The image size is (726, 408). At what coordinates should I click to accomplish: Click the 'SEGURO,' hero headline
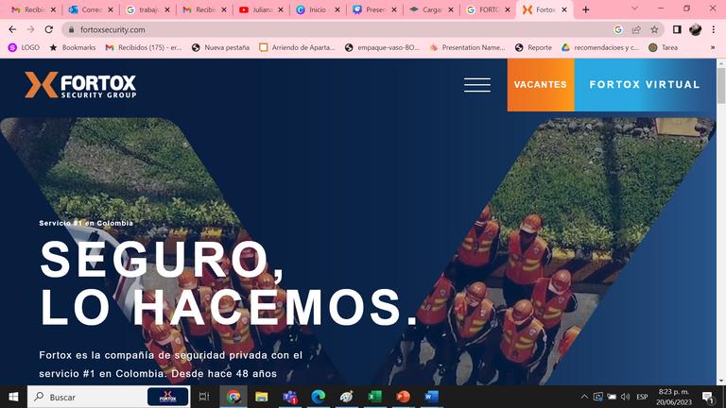pyautogui.click(x=162, y=260)
